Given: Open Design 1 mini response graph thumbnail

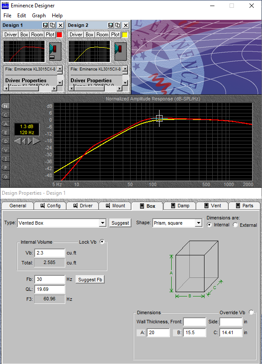Looking at the screenshot, I should (x=24, y=52).
